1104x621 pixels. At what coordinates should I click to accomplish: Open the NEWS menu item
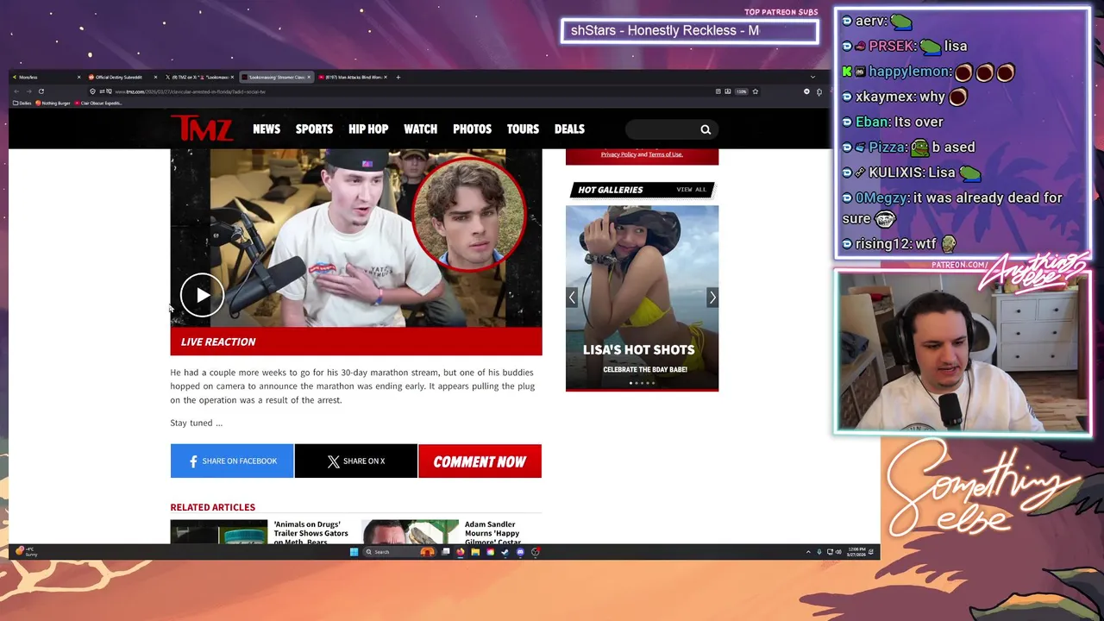tap(267, 129)
